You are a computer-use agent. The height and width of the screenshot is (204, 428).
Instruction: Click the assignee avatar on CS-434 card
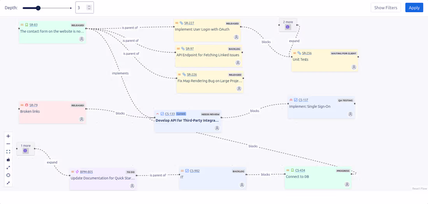click(347, 184)
